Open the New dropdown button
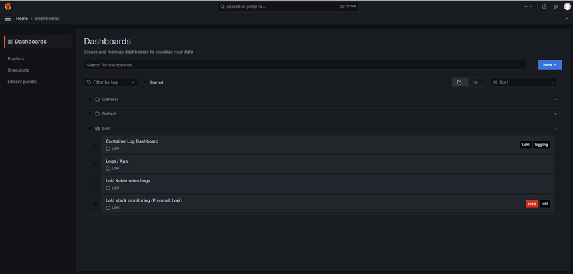This screenshot has width=573, height=274. [x=550, y=64]
